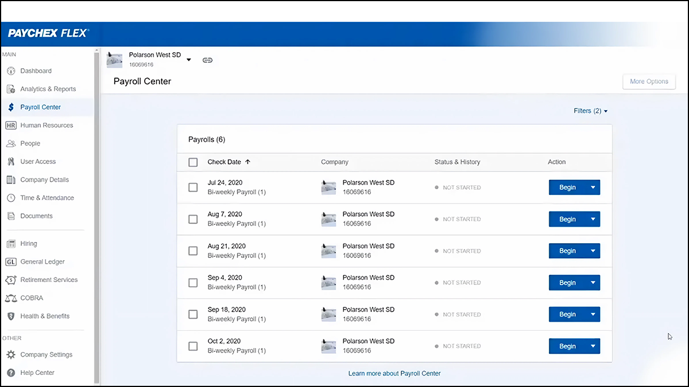Open the Filters (2) dropdown
Screen dimensions: 689x387
click(591, 111)
